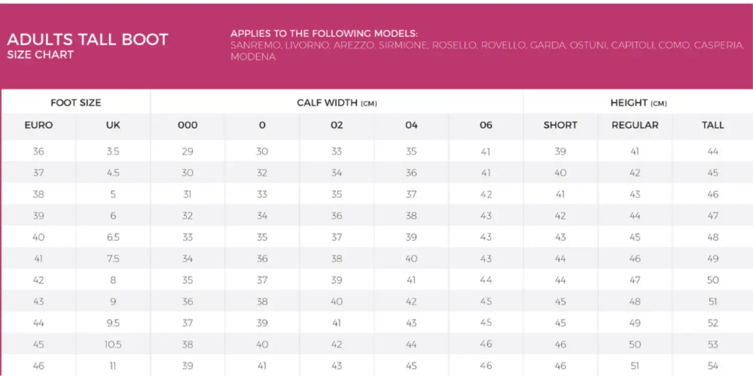Click the 04 calf width column header
753x376 pixels.
411,125
